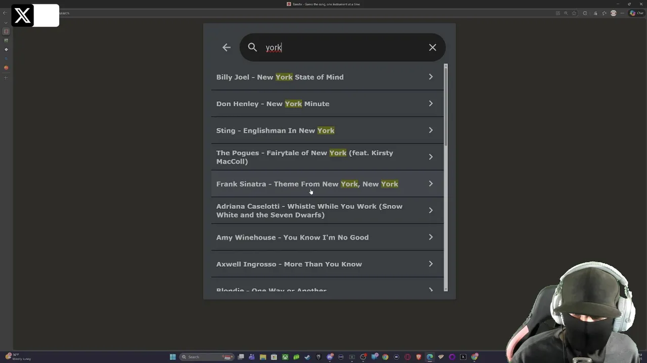Open the weather widget on the taskbar
The image size is (647, 363).
tap(18, 356)
